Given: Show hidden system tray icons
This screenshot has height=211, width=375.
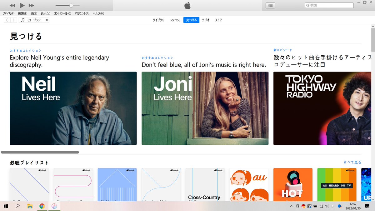Looking at the screenshot, I should click(292, 206).
